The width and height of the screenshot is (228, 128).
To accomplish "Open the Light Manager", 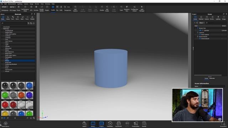I will 142,9.
